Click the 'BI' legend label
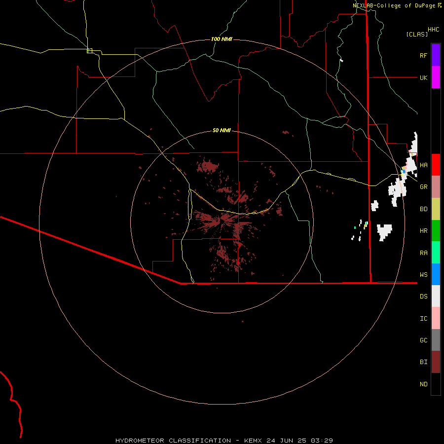Viewport: 444px width, 444px height. click(424, 362)
